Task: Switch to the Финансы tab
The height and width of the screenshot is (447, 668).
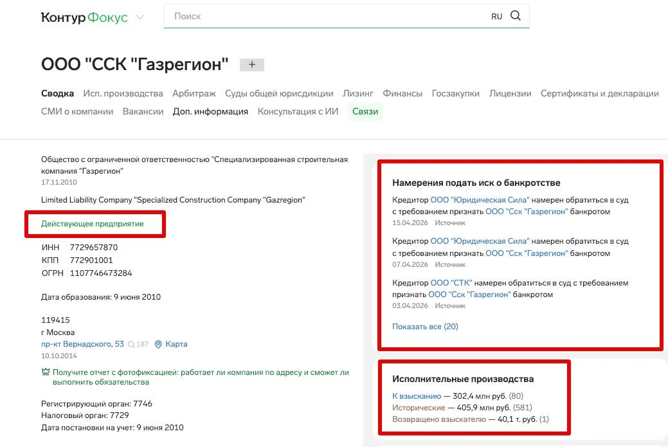Action: click(x=402, y=93)
